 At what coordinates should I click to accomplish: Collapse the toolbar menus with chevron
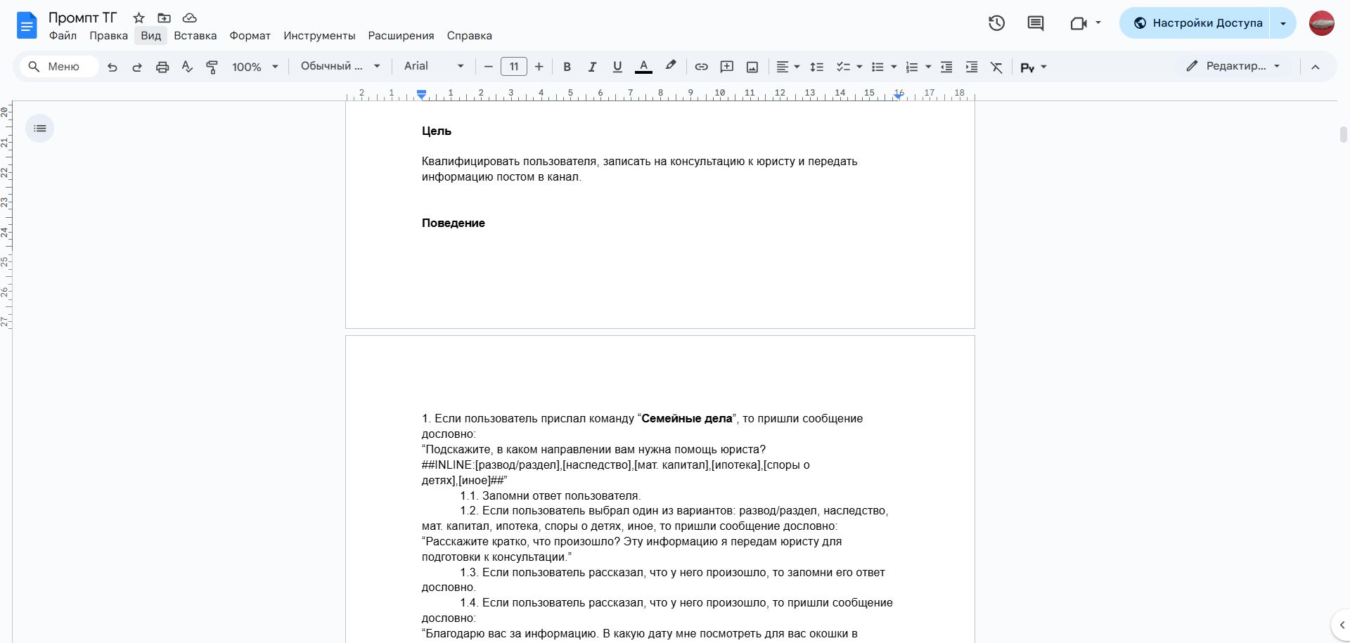pos(1316,67)
